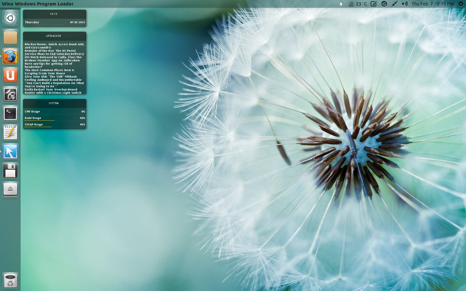Viewport: 466px width, 291px height.
Task: Open headline 'You Can't Build a Reputation'
Action: (x=54, y=85)
